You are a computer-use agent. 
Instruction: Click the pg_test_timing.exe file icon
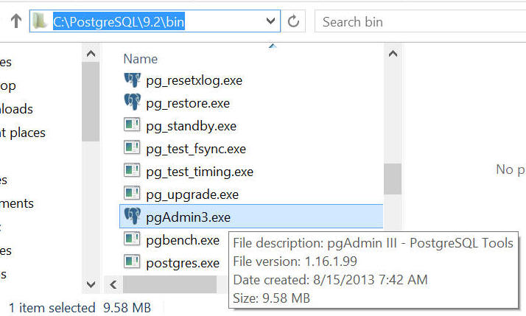(132, 170)
